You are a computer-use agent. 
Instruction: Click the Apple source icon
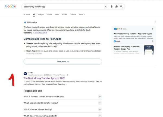point(115,41)
